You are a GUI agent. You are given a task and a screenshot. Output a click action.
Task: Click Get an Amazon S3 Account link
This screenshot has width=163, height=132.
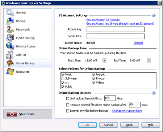click(103, 20)
